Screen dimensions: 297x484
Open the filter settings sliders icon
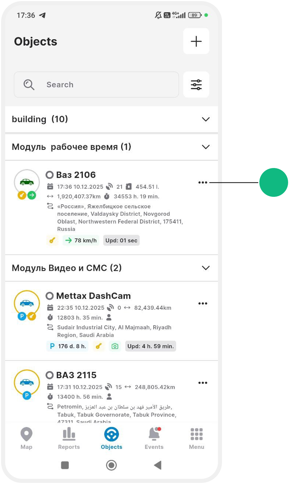(x=196, y=85)
